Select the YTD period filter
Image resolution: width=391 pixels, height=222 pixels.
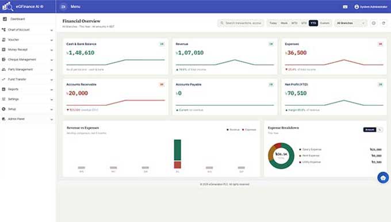[x=313, y=23]
